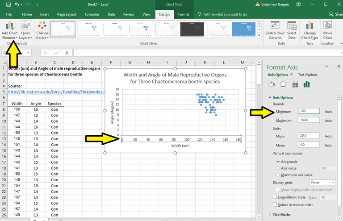Switch to Text Options in Format Axis
Image resolution: width=343 pixels, height=221 pixels.
(x=308, y=75)
